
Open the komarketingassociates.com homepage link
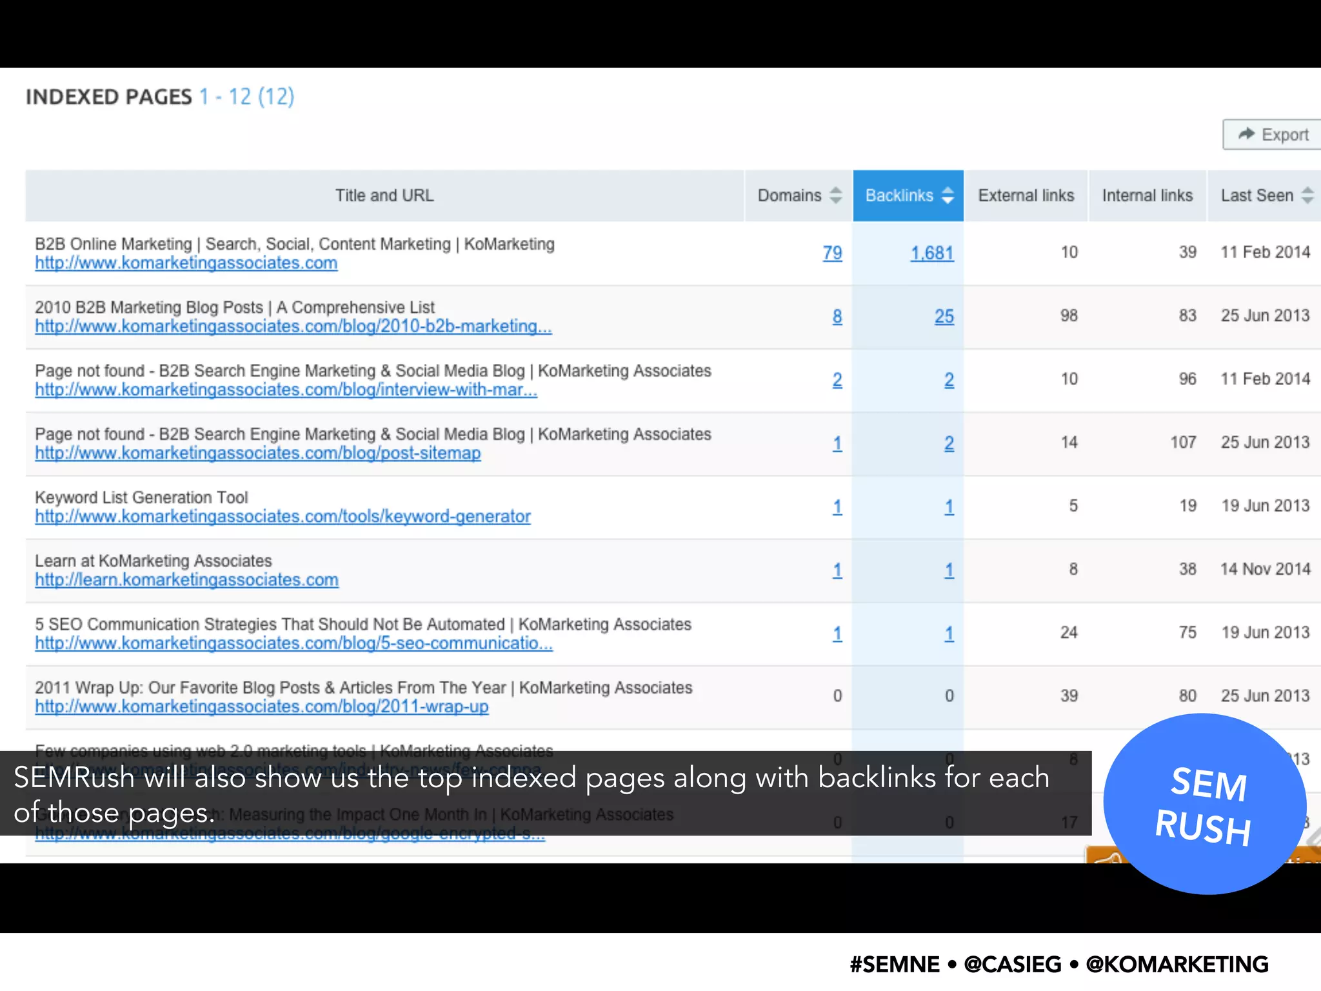(186, 263)
